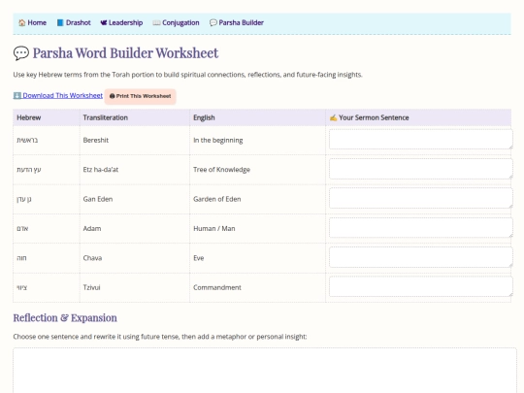Open the Conjugation page

(x=176, y=22)
